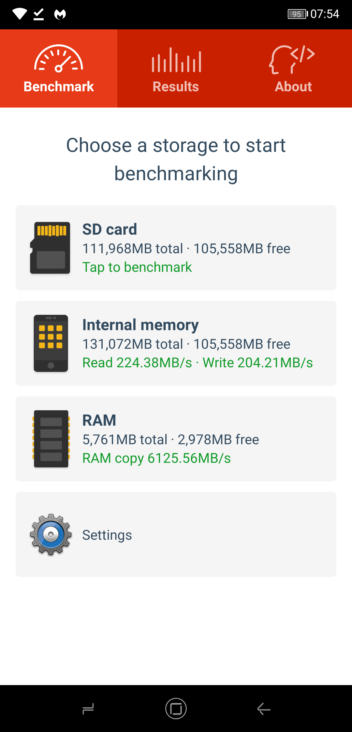Tap the green "Tap to benchmark" link
Viewport: 352px width, 732px height.
click(x=137, y=267)
